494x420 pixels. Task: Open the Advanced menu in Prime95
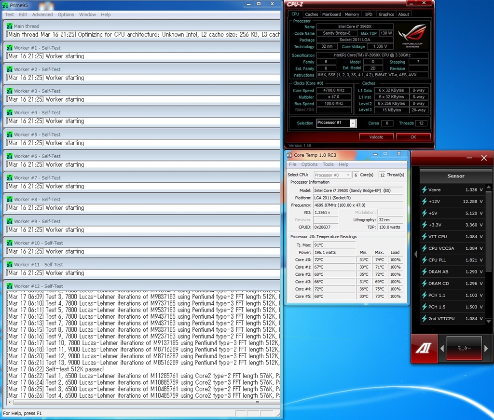coord(42,14)
